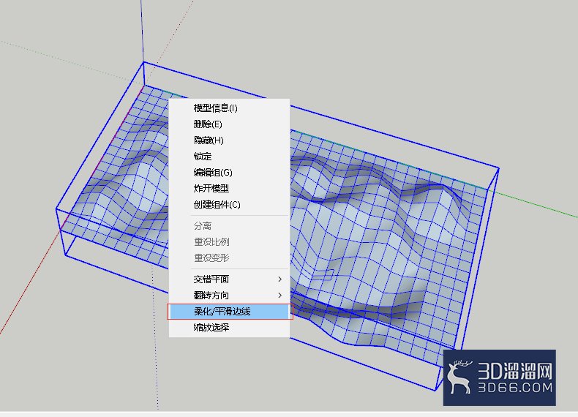Screen dimensions: 578x417
Task: Select 柔化/平滑边线 menu option
Action: pos(229,312)
